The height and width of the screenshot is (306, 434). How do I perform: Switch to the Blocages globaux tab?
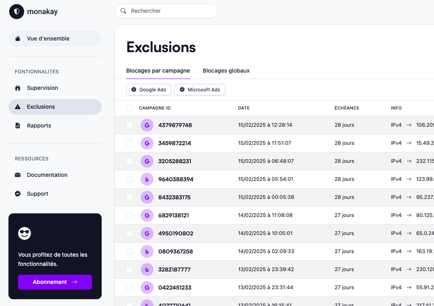(226, 71)
